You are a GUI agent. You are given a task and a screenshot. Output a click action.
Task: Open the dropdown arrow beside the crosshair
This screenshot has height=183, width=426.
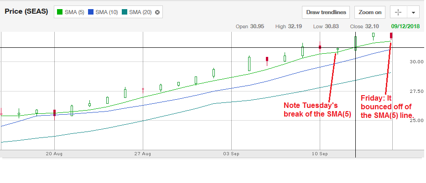coord(413,12)
